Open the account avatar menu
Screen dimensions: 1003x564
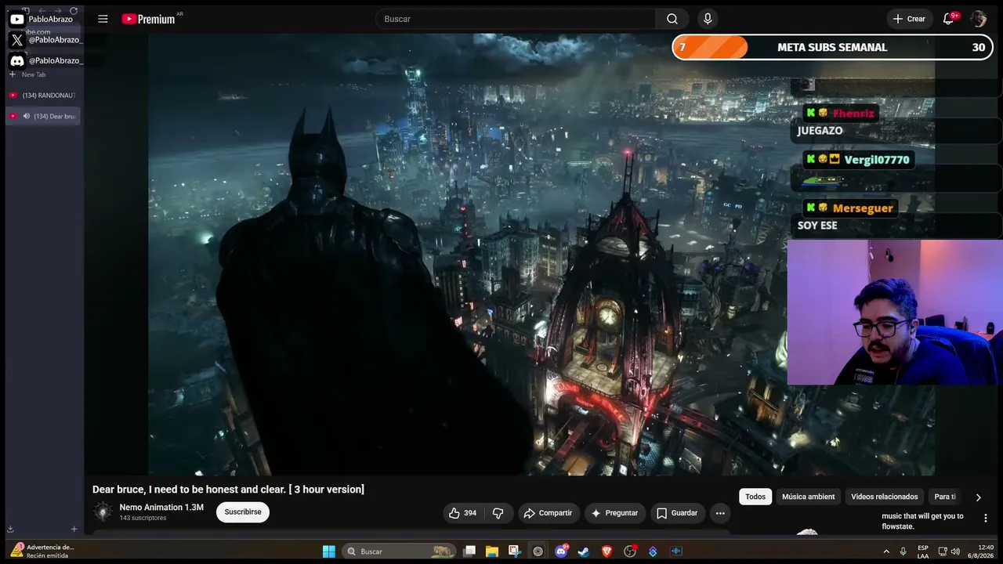pyautogui.click(x=978, y=19)
